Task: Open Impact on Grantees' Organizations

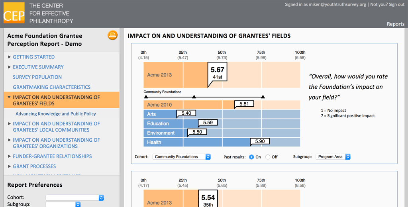Action: (56, 143)
